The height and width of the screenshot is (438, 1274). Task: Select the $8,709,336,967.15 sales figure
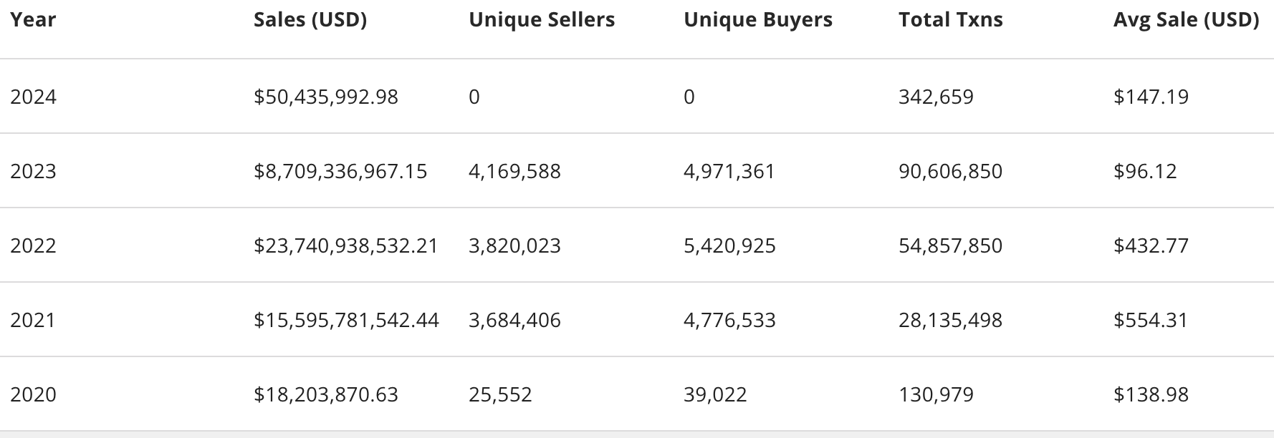(x=340, y=171)
